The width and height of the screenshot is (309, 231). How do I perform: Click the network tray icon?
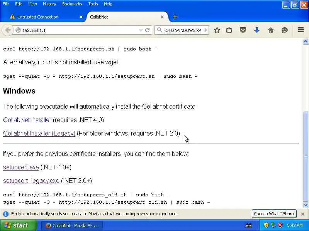click(x=273, y=225)
